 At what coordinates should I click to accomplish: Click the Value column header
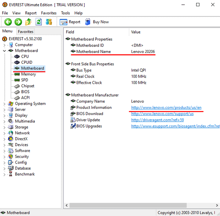175,32
